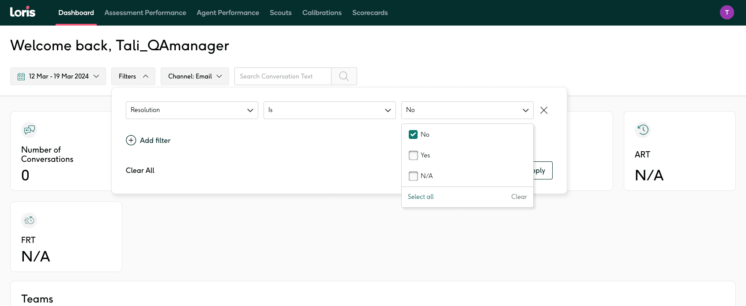The width and height of the screenshot is (746, 306).
Task: Click Select all in value list
Action: (421, 197)
